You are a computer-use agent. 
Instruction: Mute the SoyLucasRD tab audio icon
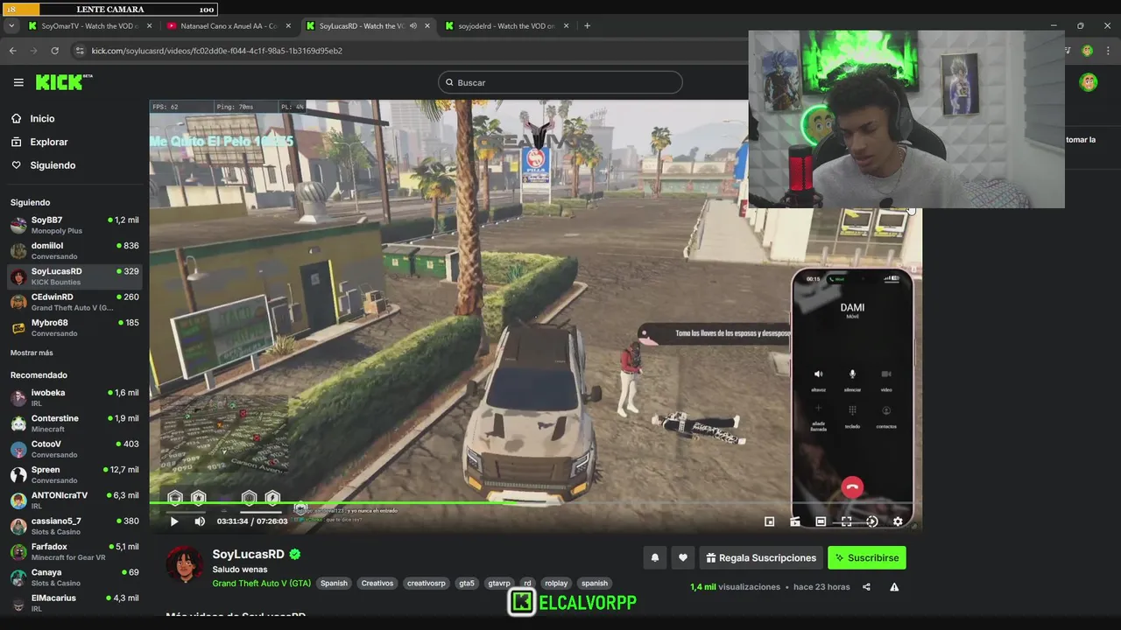point(413,26)
